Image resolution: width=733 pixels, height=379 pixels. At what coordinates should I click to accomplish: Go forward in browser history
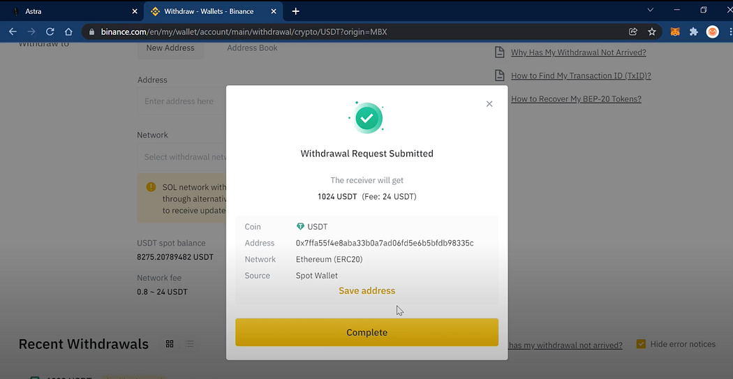[x=31, y=32]
